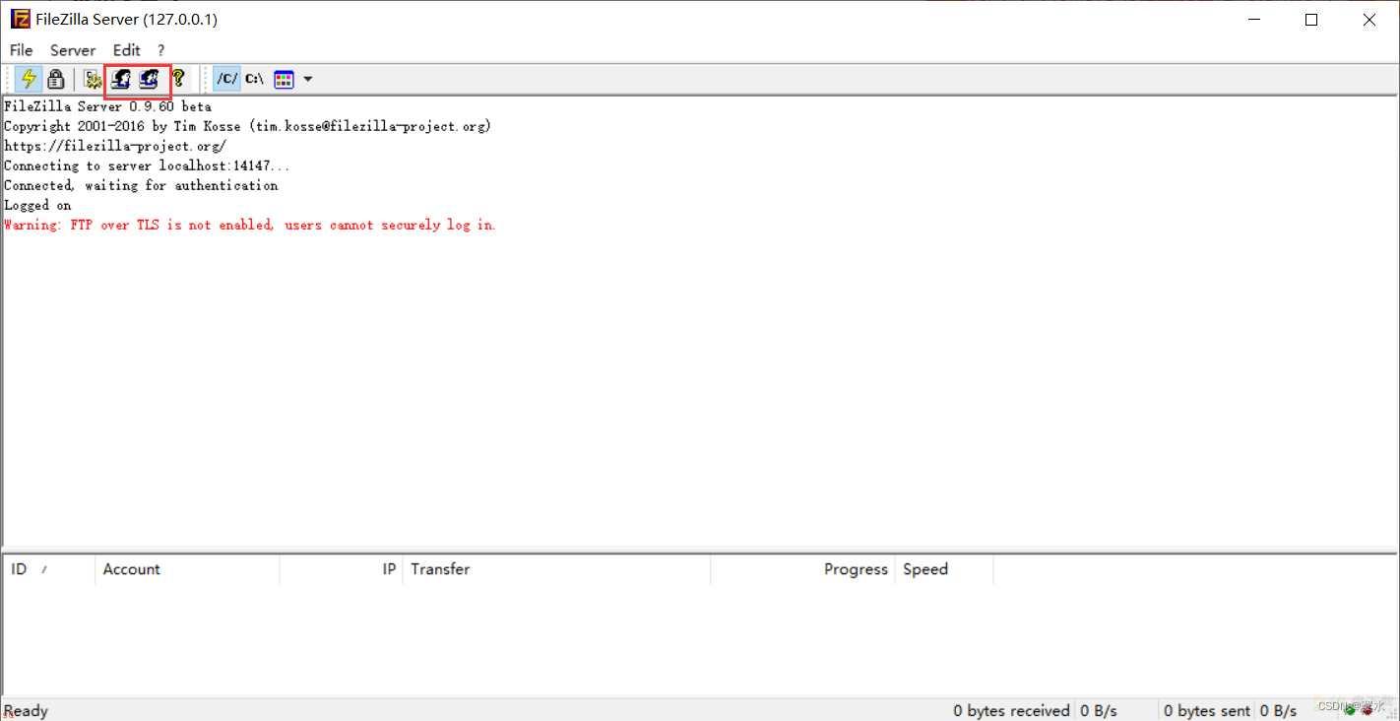Click the 'Connected, waiting for authentication' line

[x=141, y=185]
